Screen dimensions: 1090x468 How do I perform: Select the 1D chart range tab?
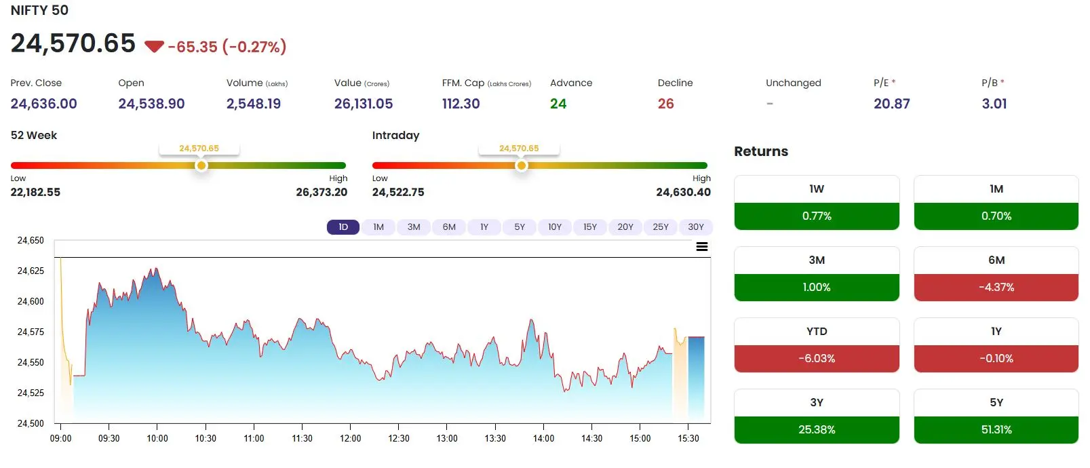(x=343, y=227)
